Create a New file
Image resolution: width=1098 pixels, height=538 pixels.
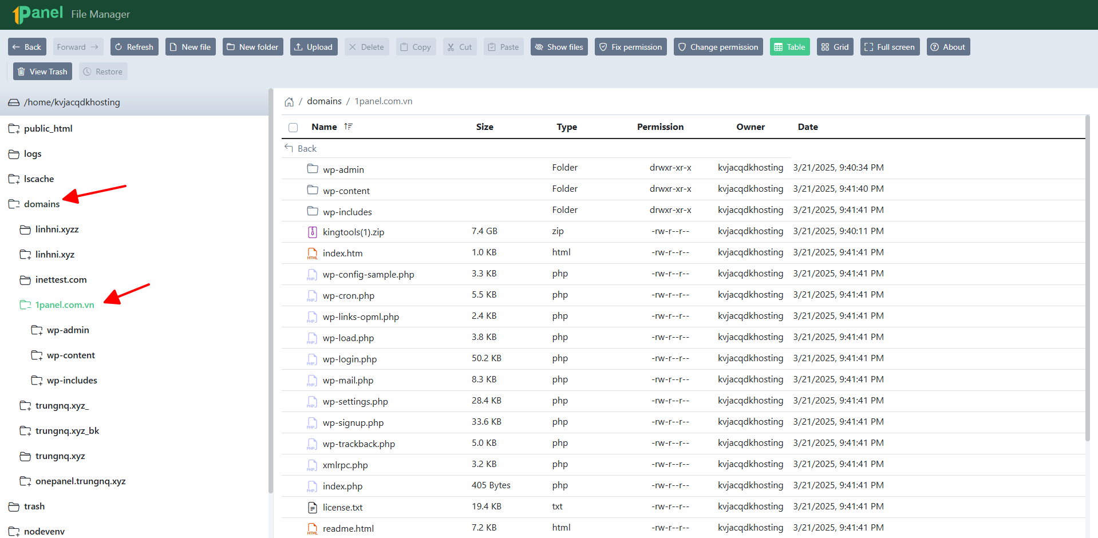[191, 47]
